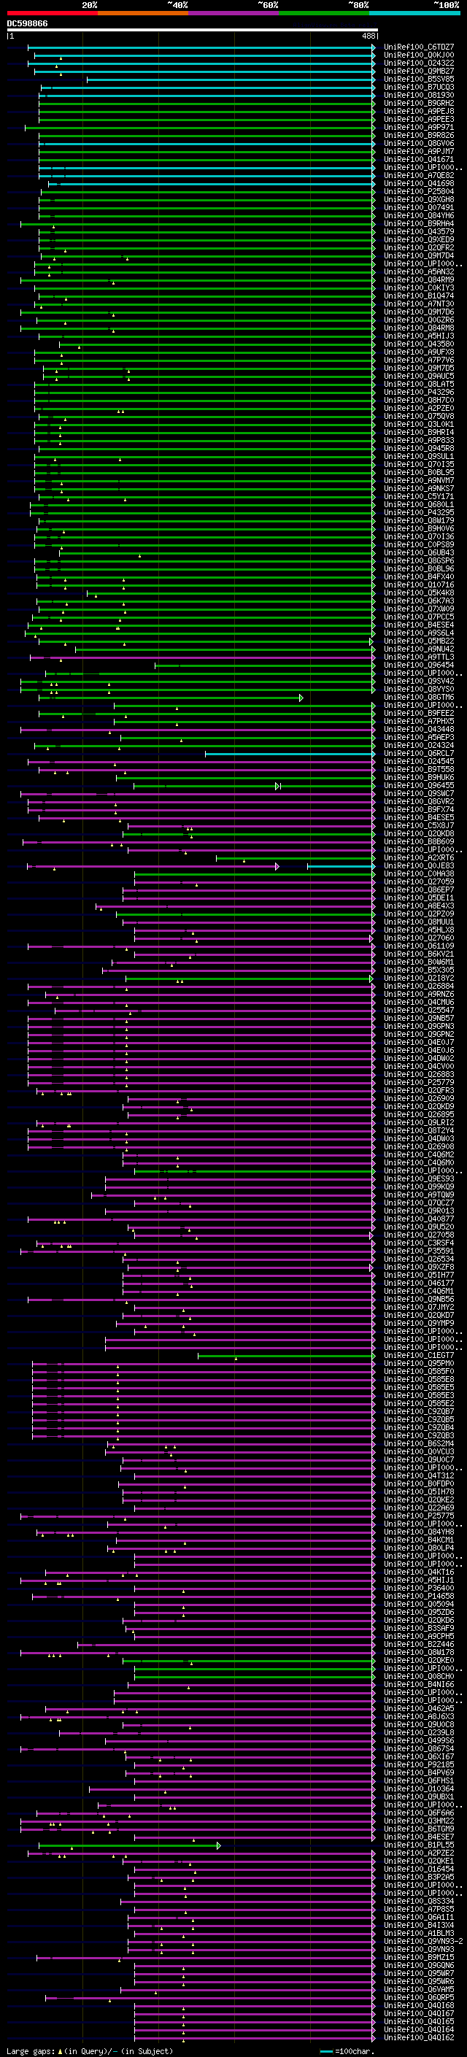Open the UniRef100_Q9MB27 hit link
The image size is (467, 2057).
tap(419, 71)
